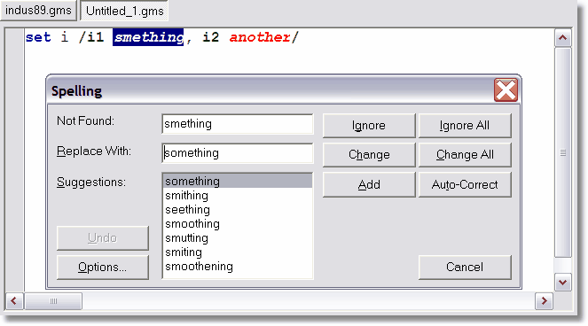Click the Change All button
The height and width of the screenshot is (326, 588).
click(465, 155)
